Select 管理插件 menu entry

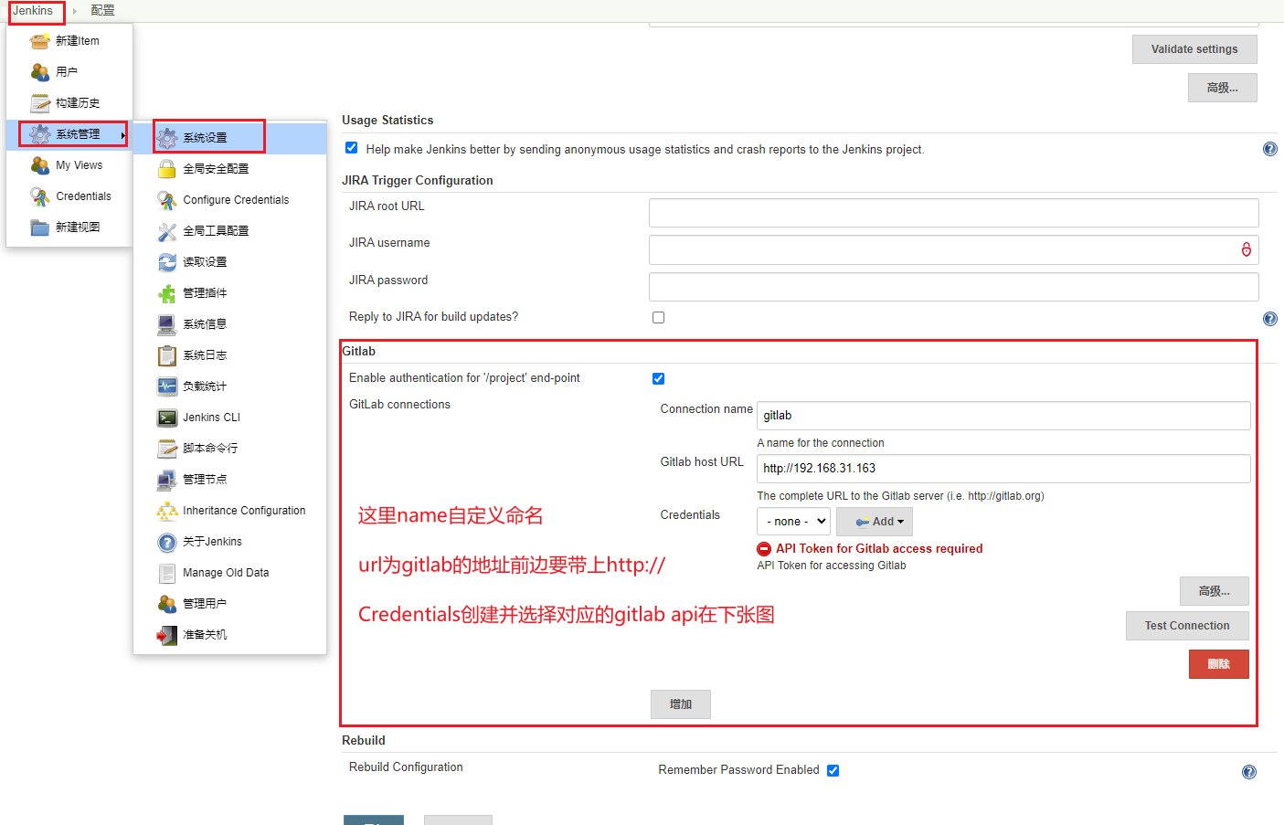pyautogui.click(x=230, y=293)
